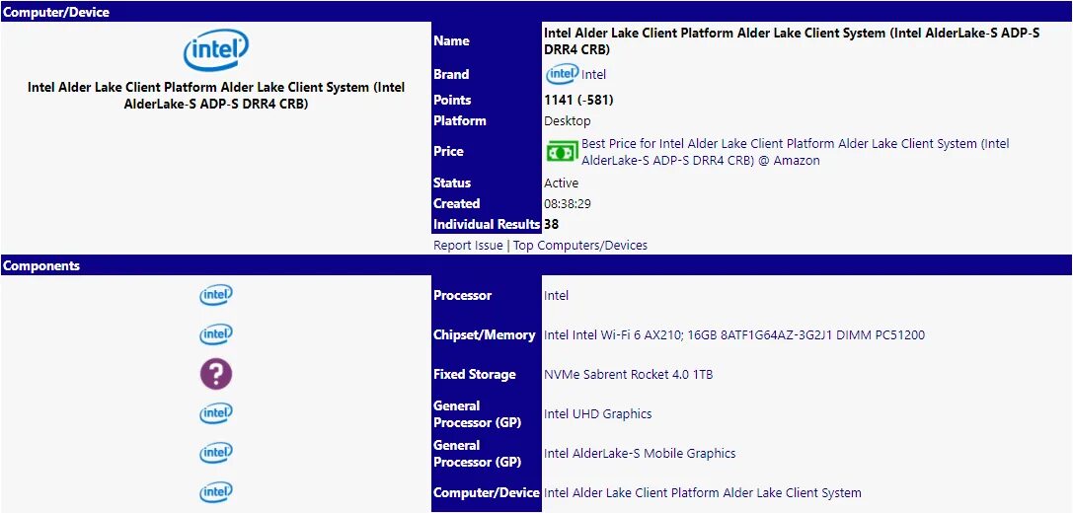Click the Points label cell
The image size is (1073, 513).
487,100
